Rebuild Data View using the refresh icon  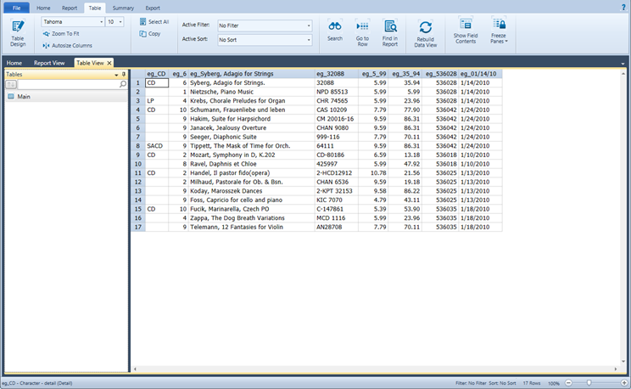tap(425, 29)
